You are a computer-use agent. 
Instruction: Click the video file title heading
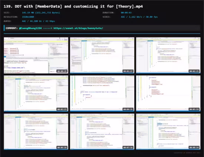(73, 6)
